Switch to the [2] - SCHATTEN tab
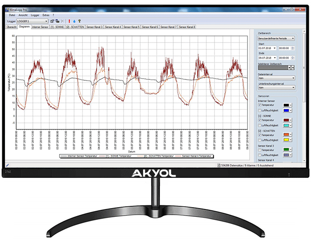This screenshot has width=311, height=240. pos(75,27)
